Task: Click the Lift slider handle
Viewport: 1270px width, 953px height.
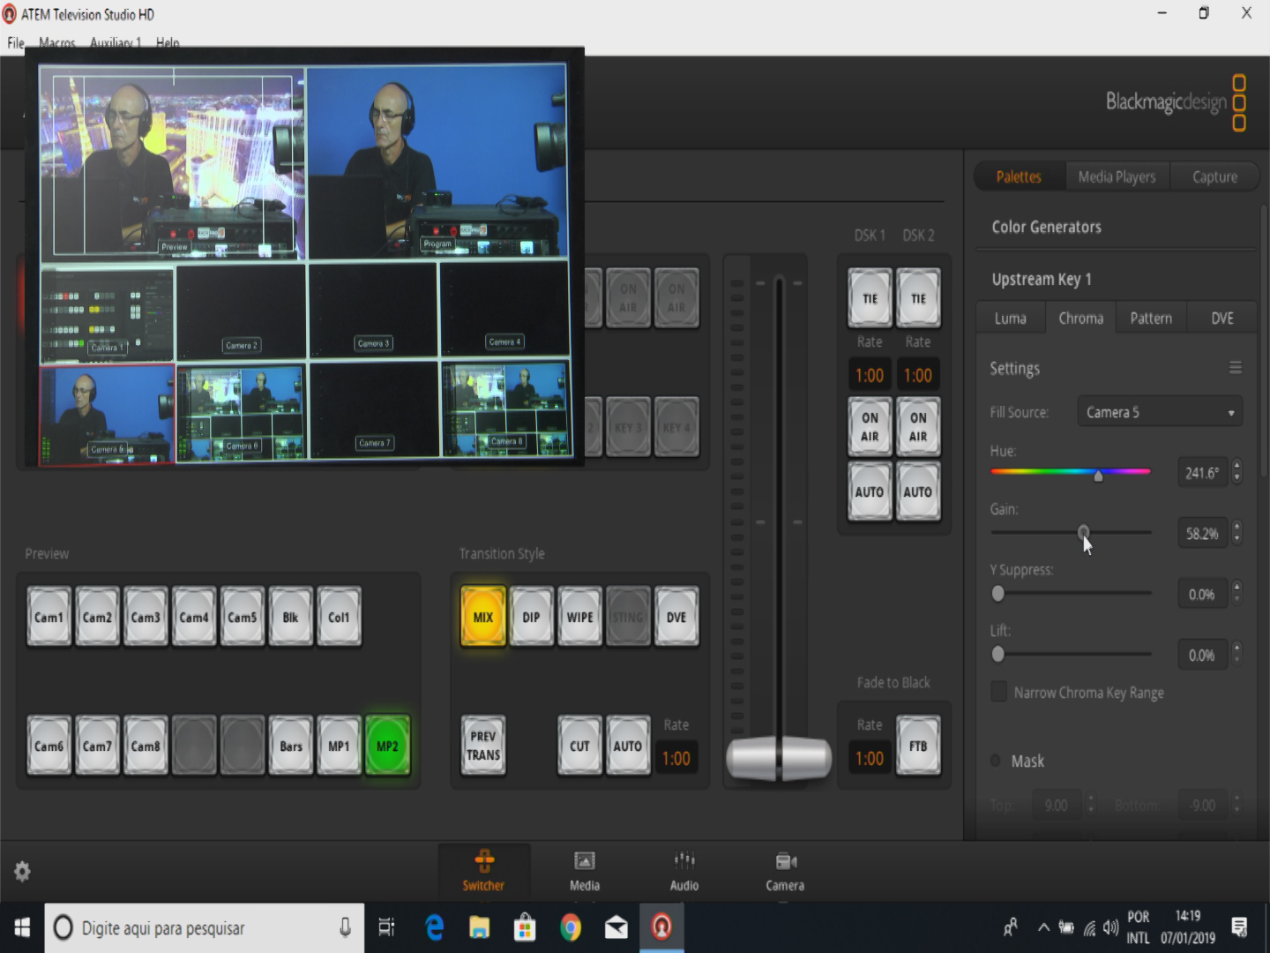Action: pyautogui.click(x=997, y=654)
